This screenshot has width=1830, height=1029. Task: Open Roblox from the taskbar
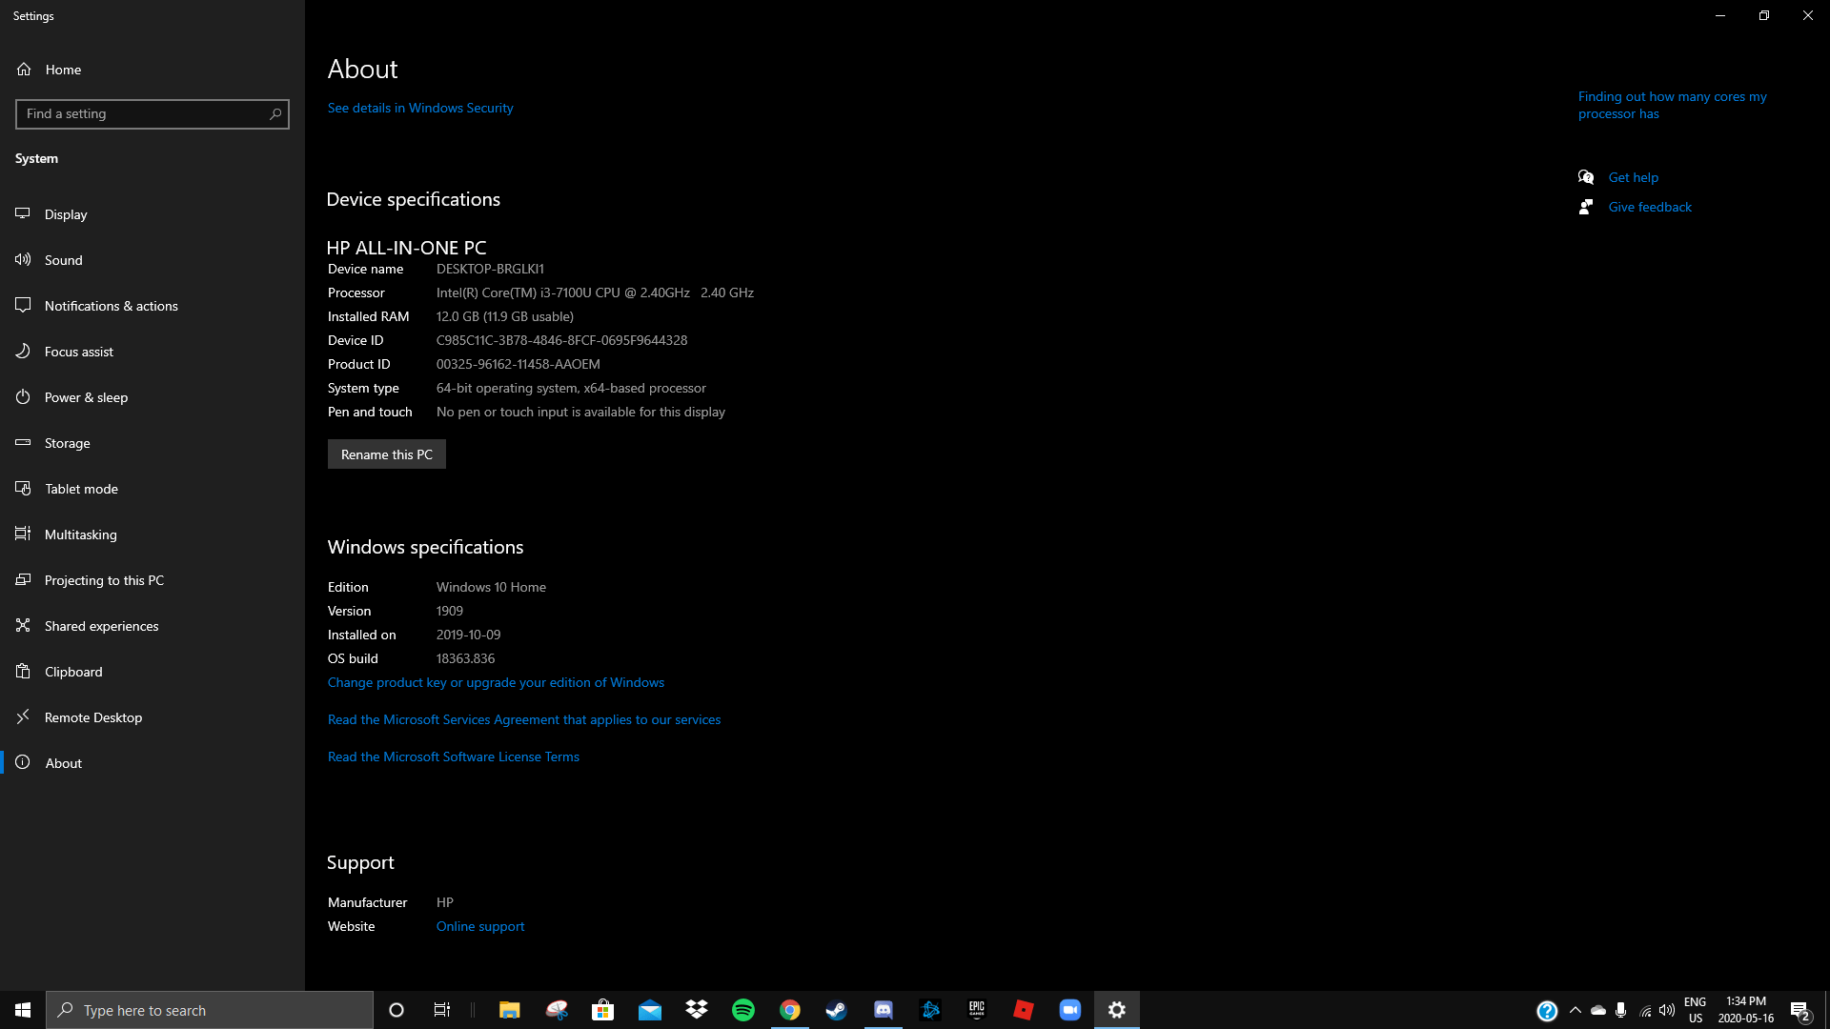[x=1024, y=1010]
